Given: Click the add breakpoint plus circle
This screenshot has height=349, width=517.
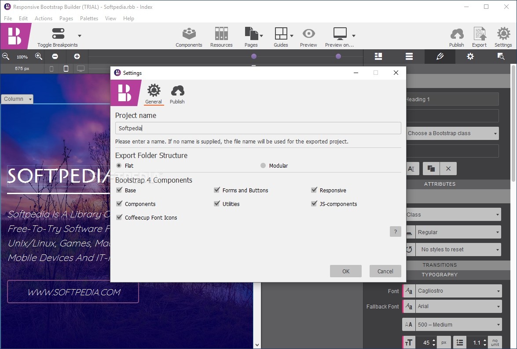Looking at the screenshot, I should click(x=77, y=56).
